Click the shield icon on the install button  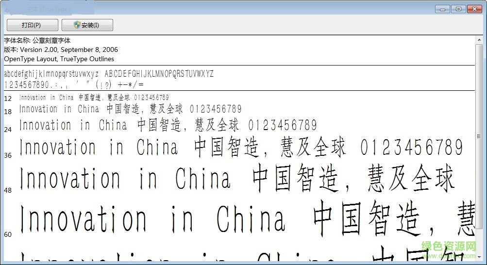coord(77,25)
